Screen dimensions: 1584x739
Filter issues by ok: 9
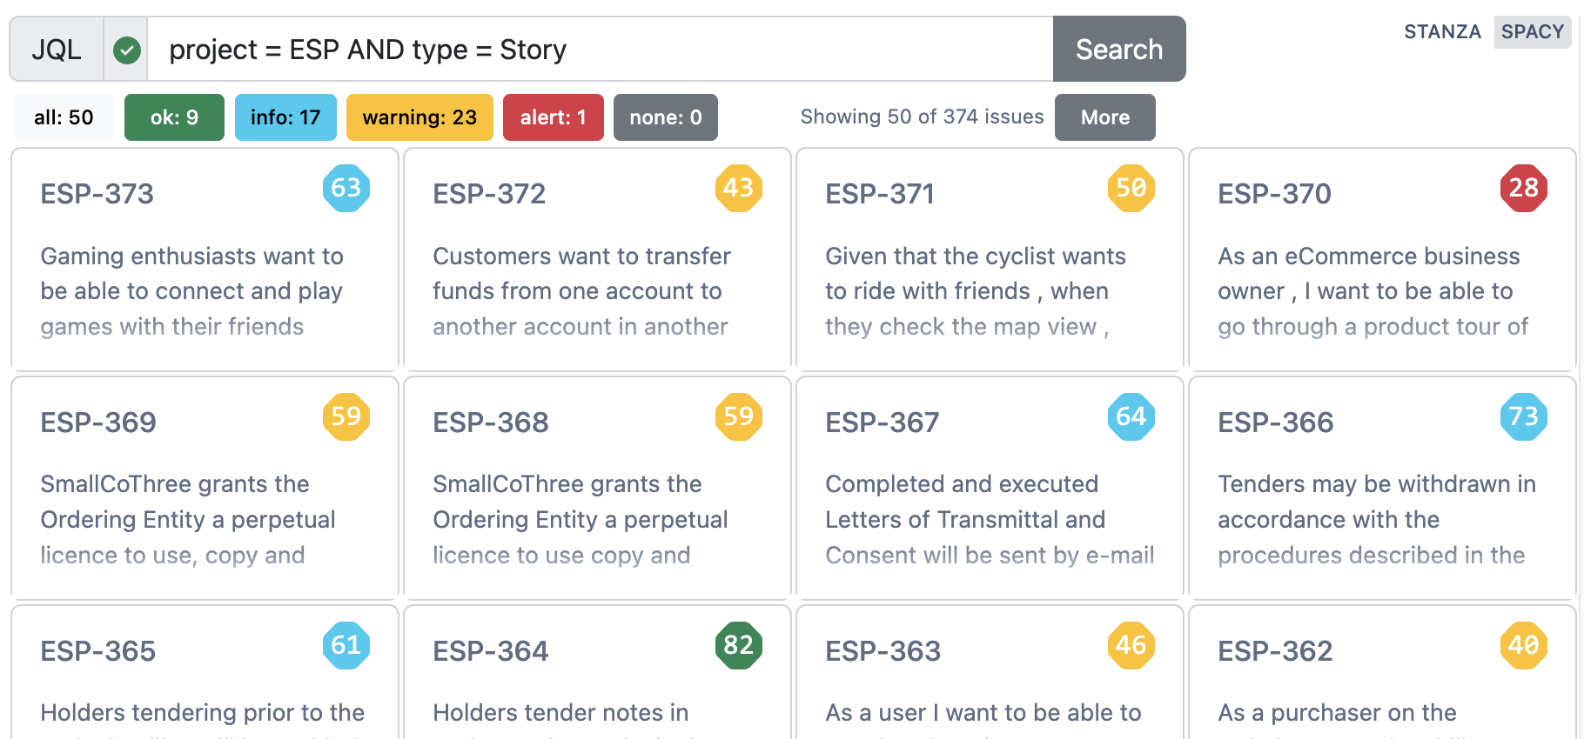click(x=174, y=117)
